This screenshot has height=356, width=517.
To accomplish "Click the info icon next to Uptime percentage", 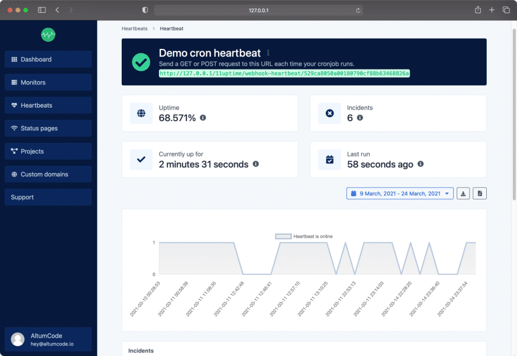I will click(x=203, y=118).
